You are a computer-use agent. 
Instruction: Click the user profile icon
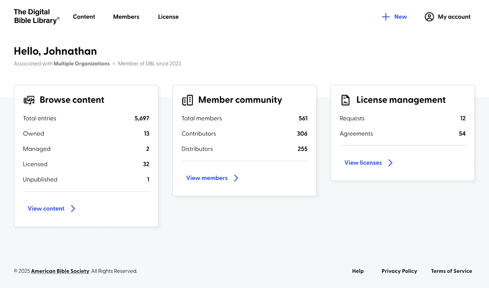(429, 17)
